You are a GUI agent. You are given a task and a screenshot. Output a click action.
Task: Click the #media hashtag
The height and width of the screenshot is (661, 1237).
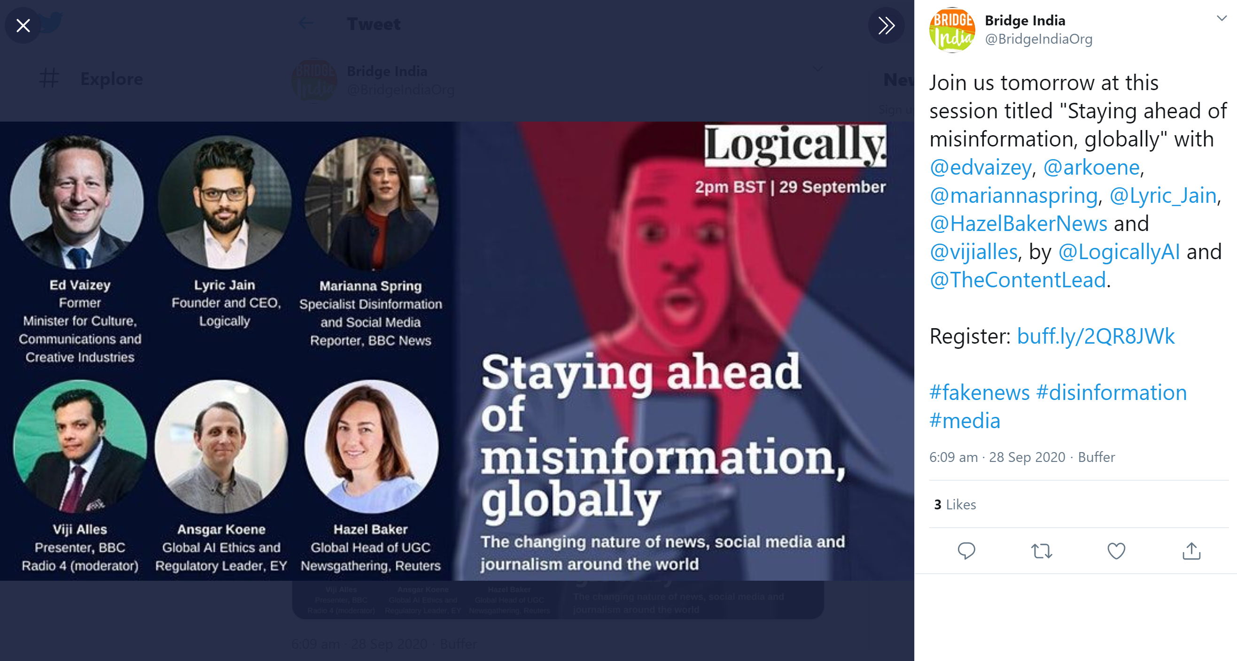coord(965,421)
